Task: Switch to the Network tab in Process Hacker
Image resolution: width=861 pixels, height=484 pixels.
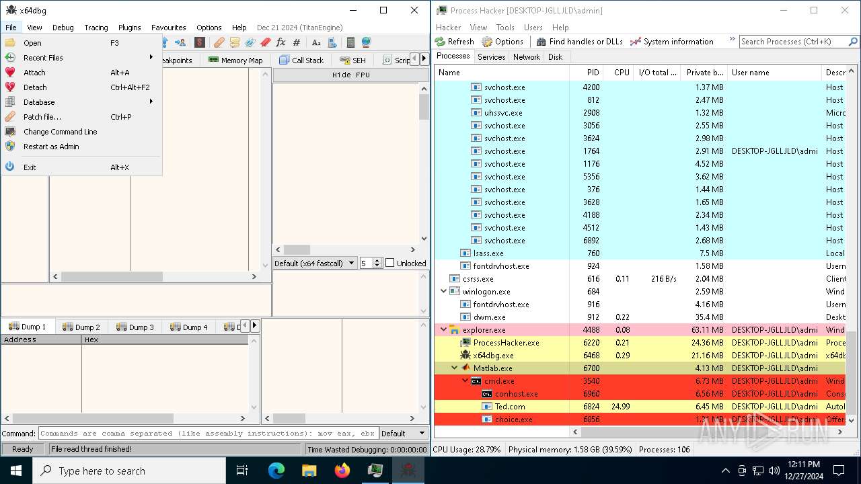Action: pyautogui.click(x=527, y=57)
